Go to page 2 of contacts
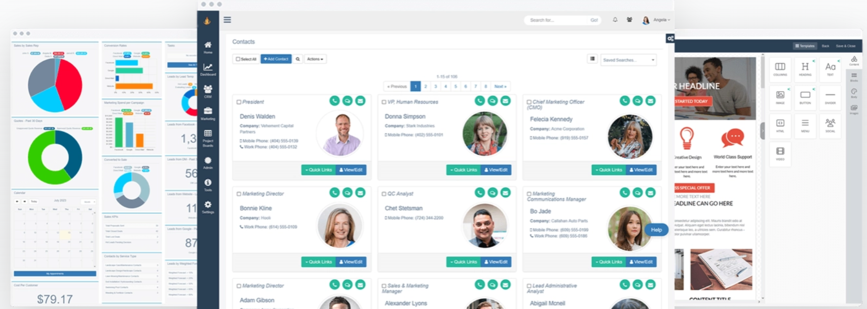This screenshot has height=309, width=867. tap(426, 86)
